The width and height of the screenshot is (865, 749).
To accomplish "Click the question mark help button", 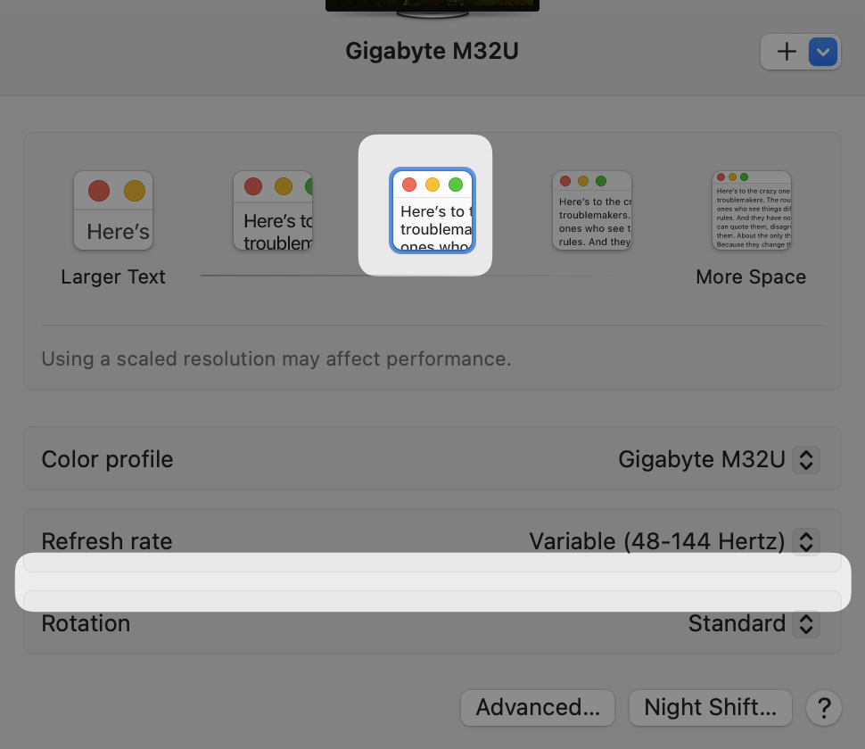I will tap(824, 708).
